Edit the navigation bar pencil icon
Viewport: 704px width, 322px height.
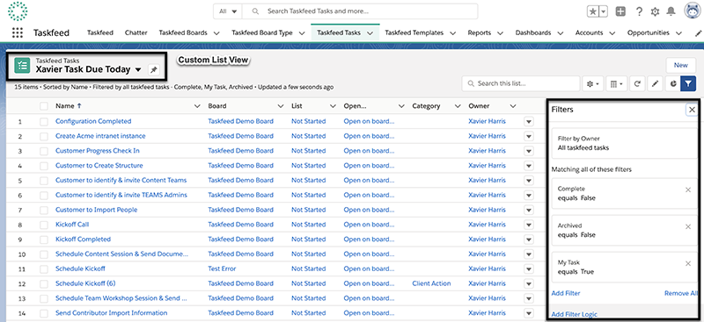click(x=698, y=33)
